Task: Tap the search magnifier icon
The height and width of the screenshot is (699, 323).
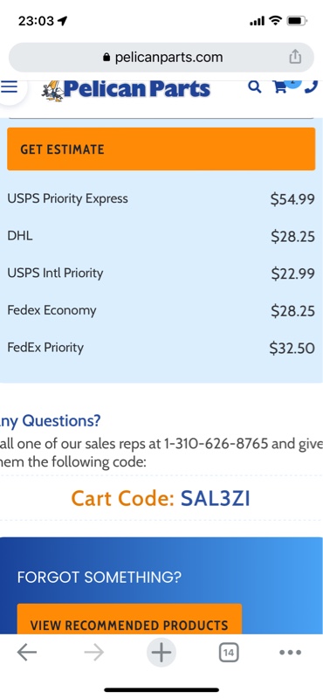Action: tap(254, 87)
